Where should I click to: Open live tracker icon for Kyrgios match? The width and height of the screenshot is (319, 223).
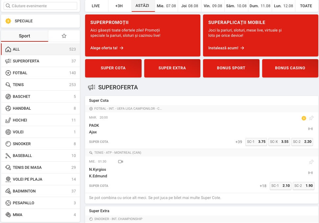(310, 172)
